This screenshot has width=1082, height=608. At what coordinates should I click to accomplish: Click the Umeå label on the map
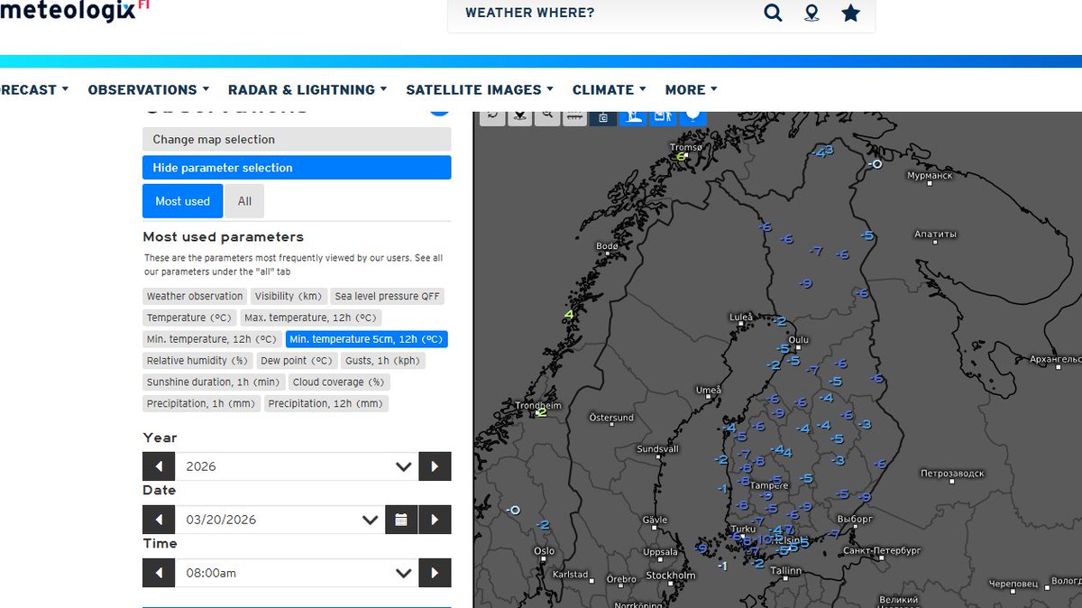(x=709, y=390)
